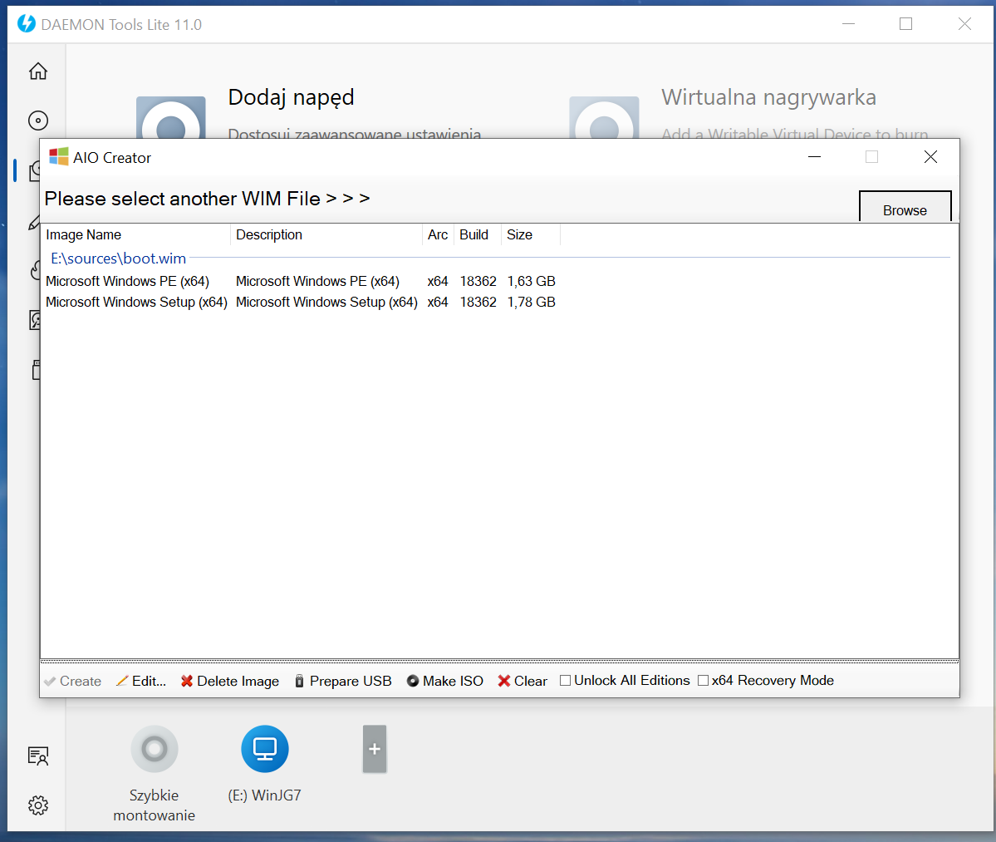Choose Prepare USB in the toolbar
The image size is (996, 842).
click(x=343, y=682)
